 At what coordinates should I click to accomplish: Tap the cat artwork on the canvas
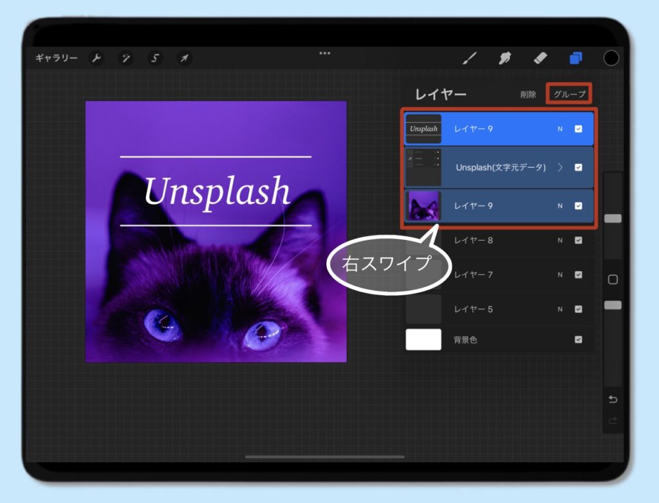216,232
